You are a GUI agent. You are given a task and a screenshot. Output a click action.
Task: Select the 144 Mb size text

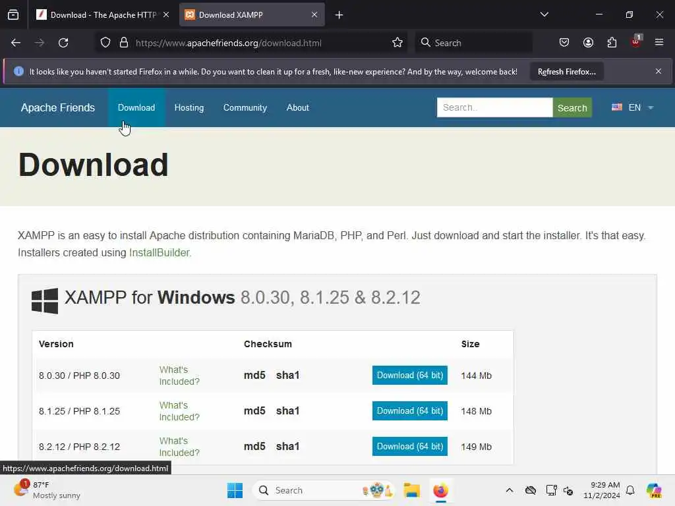[476, 376]
